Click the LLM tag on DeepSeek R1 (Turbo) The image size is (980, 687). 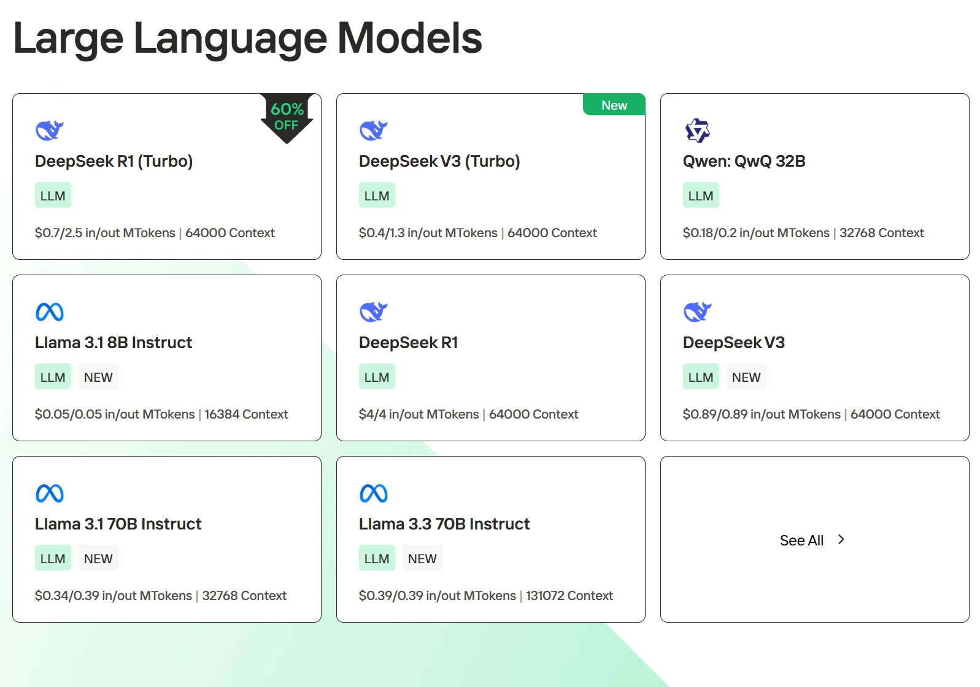[53, 195]
